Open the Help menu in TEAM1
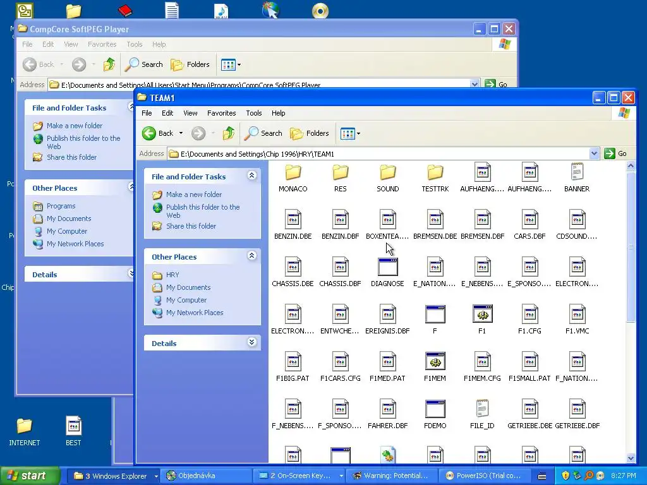The image size is (647, 485). pos(278,113)
